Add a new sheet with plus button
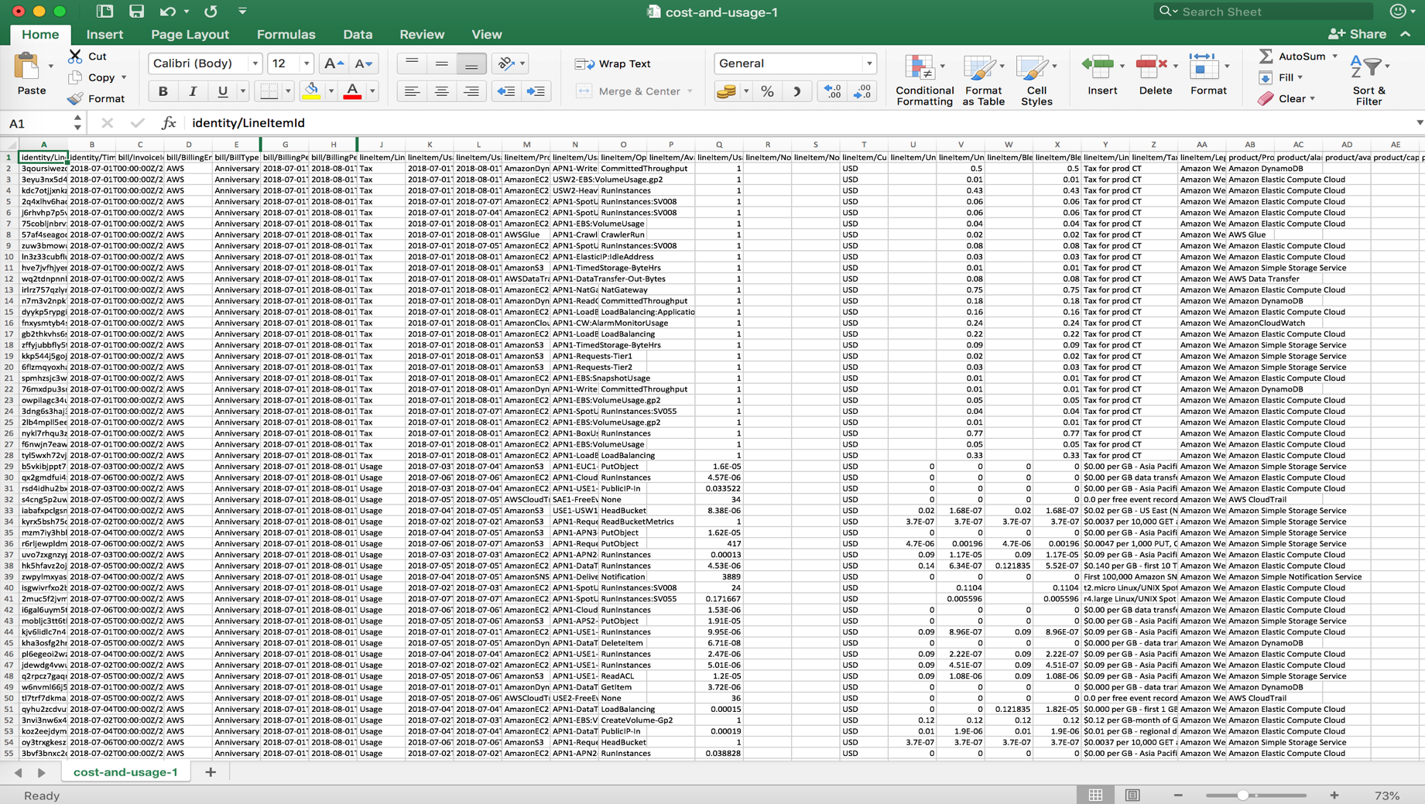This screenshot has height=804, width=1425. click(x=210, y=771)
